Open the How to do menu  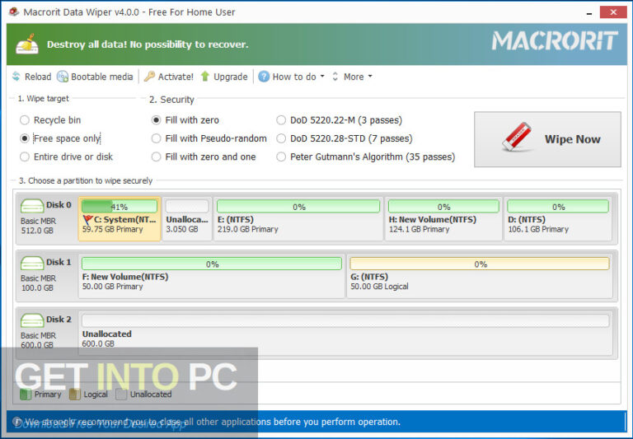[x=291, y=77]
